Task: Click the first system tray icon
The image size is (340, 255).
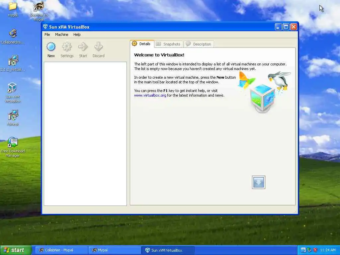Action: (x=303, y=250)
